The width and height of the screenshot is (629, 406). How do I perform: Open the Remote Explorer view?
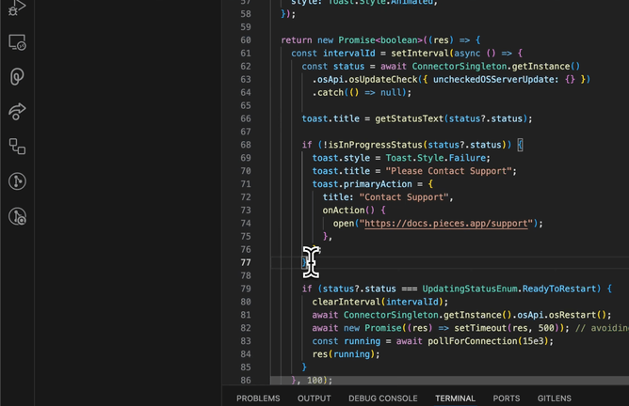click(x=17, y=42)
